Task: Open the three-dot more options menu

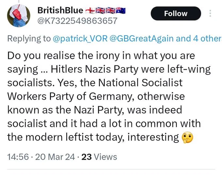Action: (210, 13)
